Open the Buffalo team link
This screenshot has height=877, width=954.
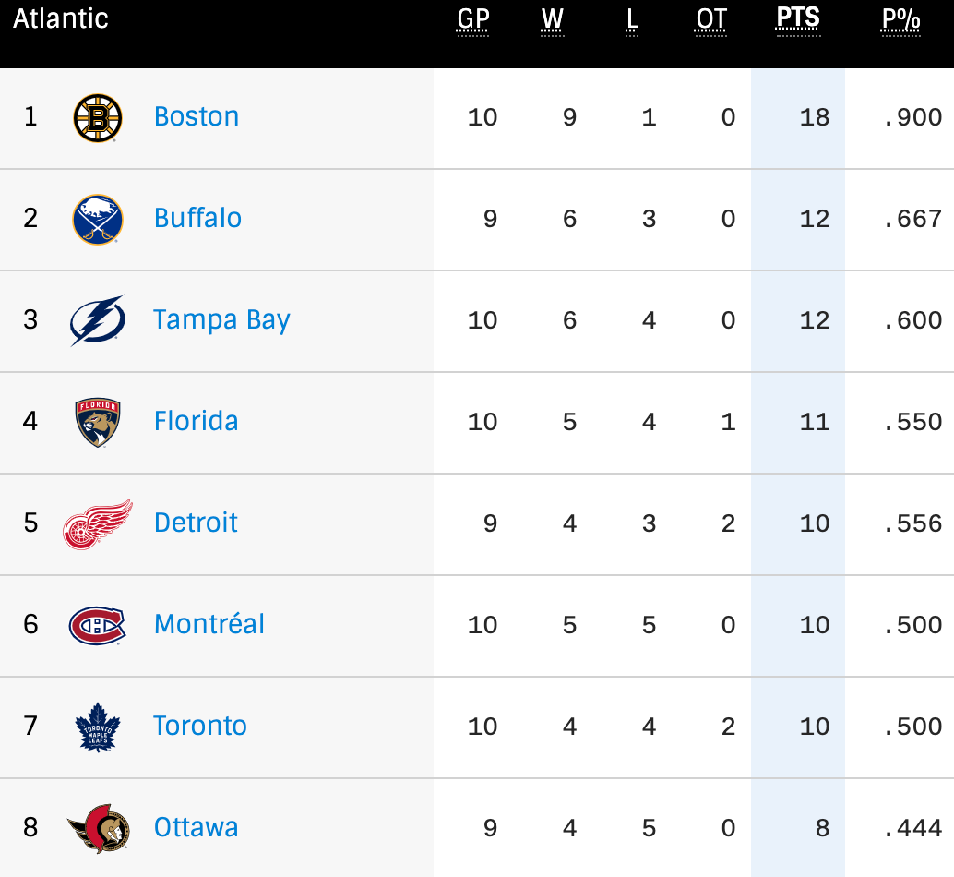[197, 219]
